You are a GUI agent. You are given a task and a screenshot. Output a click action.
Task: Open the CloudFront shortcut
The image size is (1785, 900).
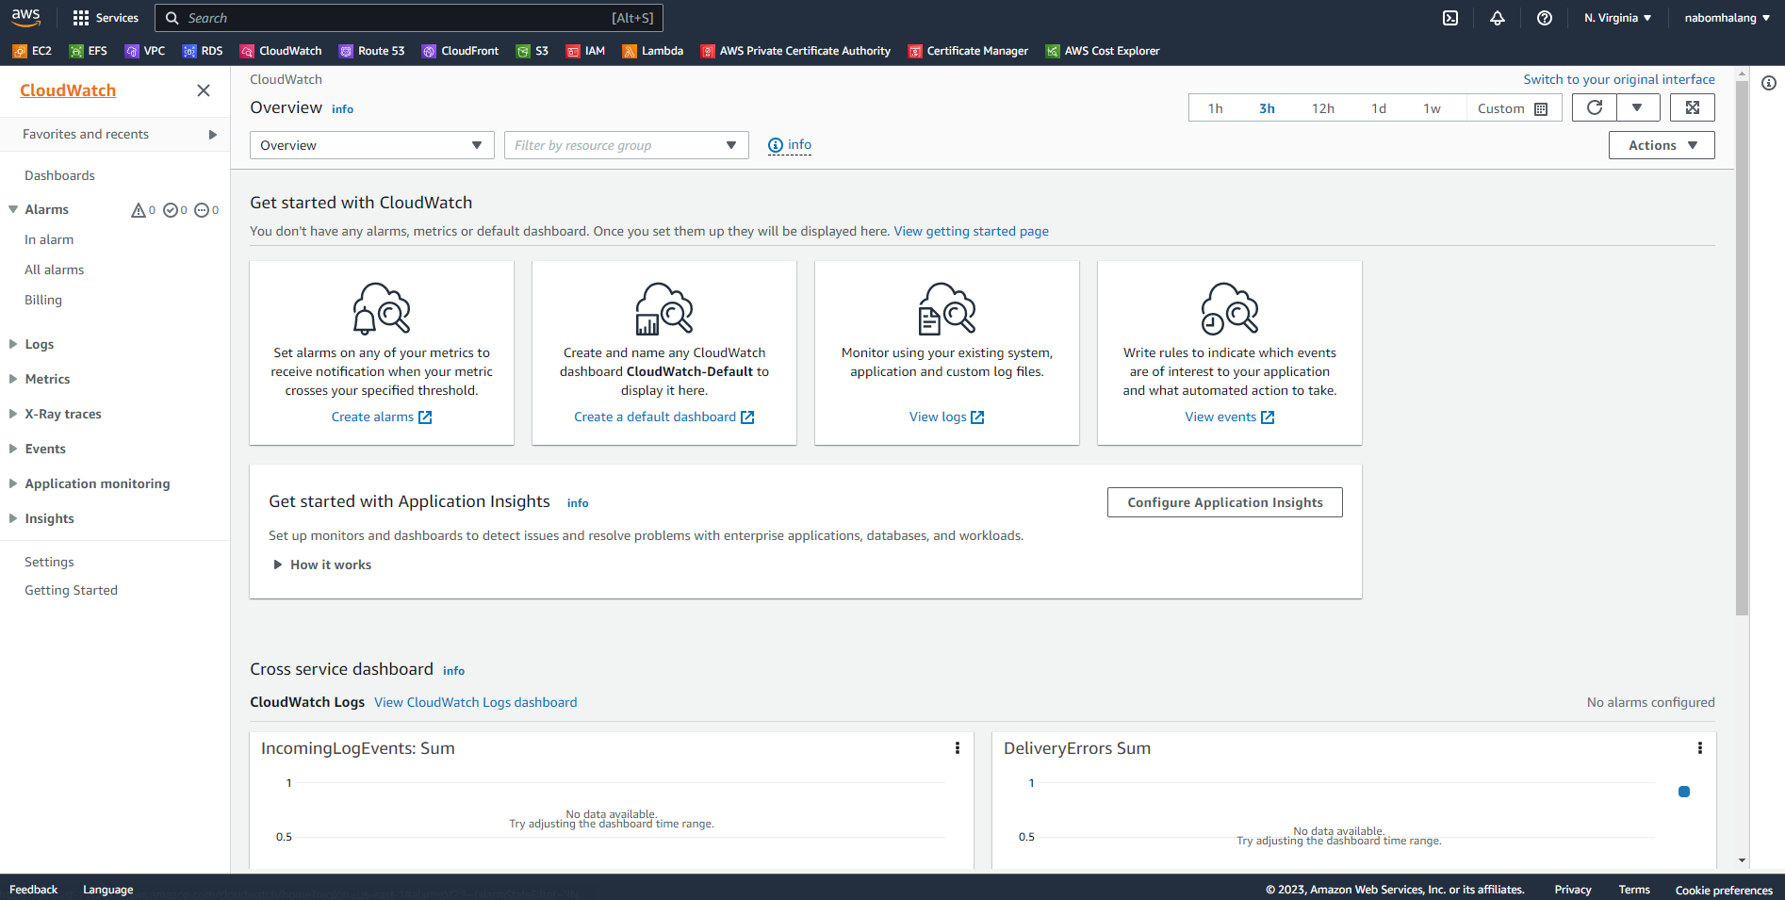461,51
